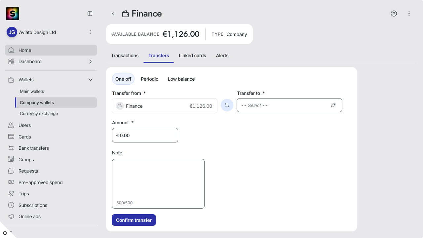The image size is (423, 238).
Task: Go back using the arrow next to Finance
Action: (113, 14)
